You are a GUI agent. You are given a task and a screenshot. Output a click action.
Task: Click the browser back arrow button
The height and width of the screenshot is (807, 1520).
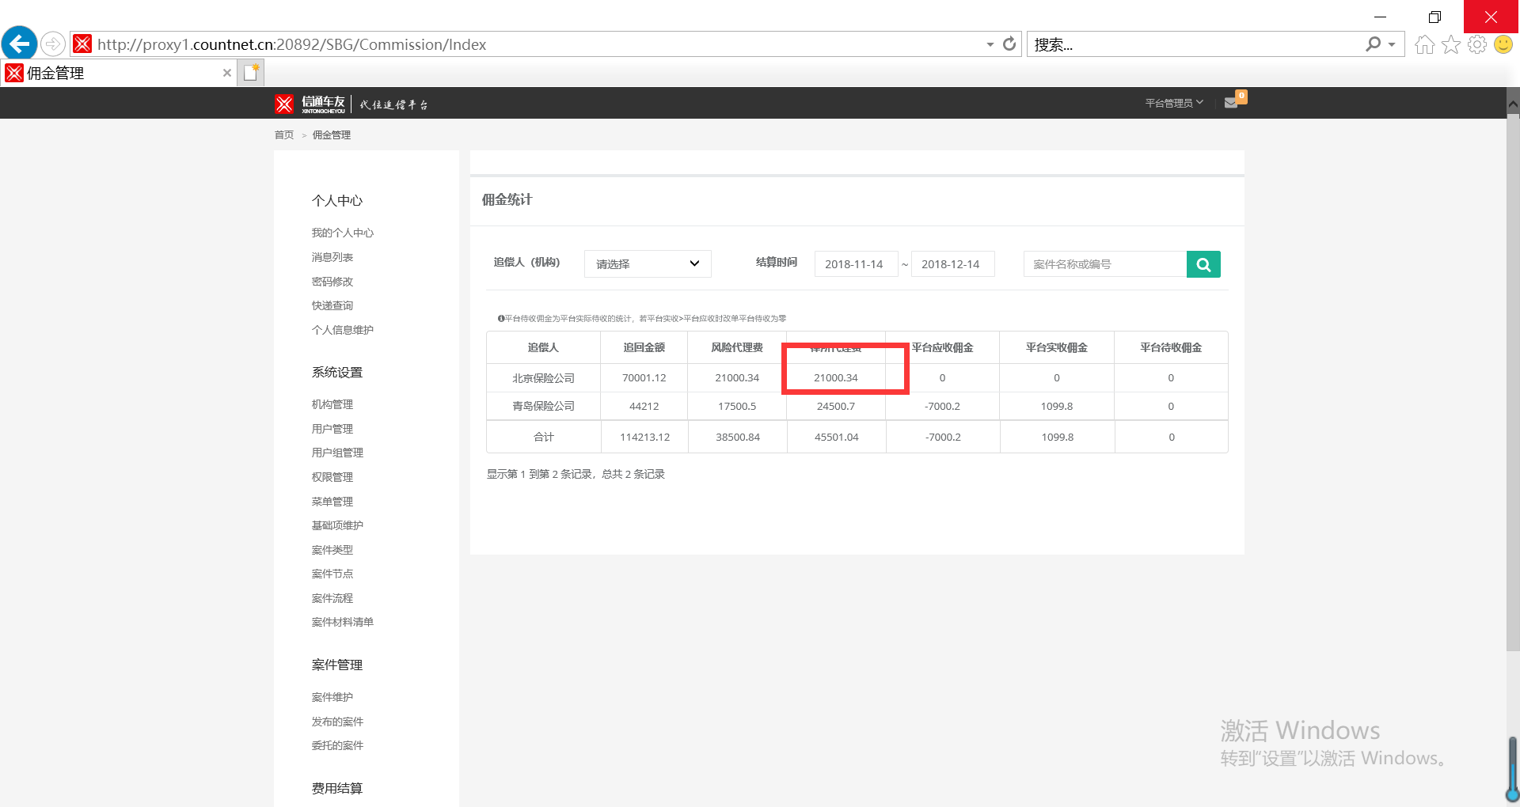(19, 44)
